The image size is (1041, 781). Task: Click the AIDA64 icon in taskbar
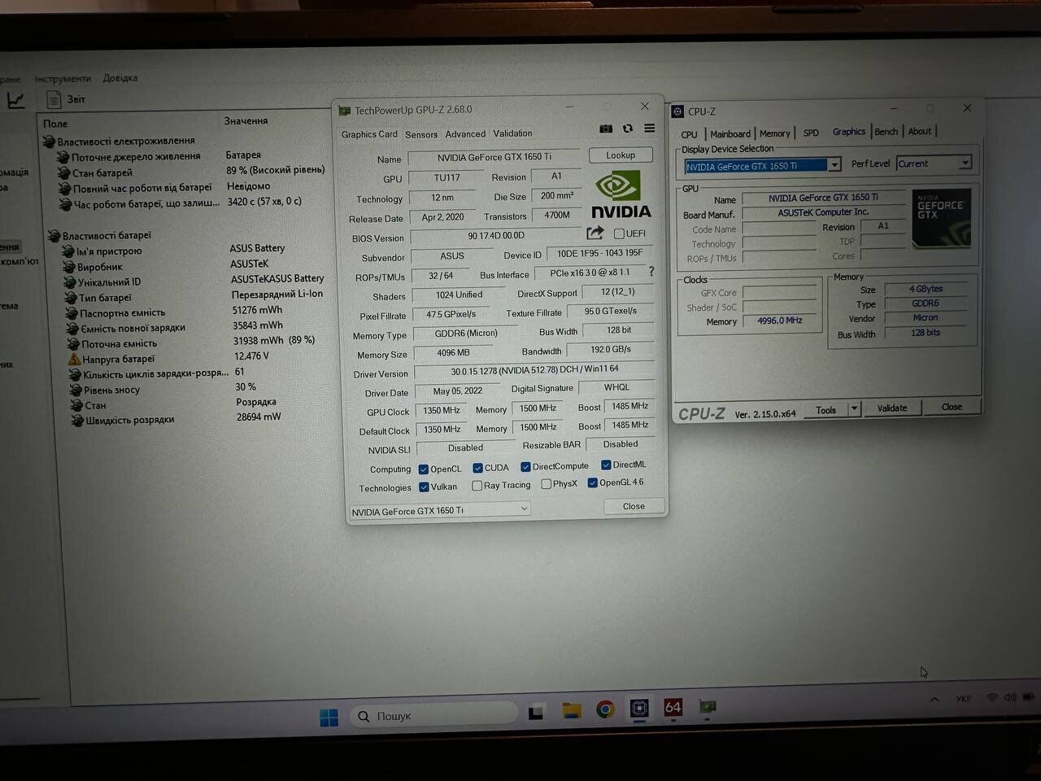673,708
